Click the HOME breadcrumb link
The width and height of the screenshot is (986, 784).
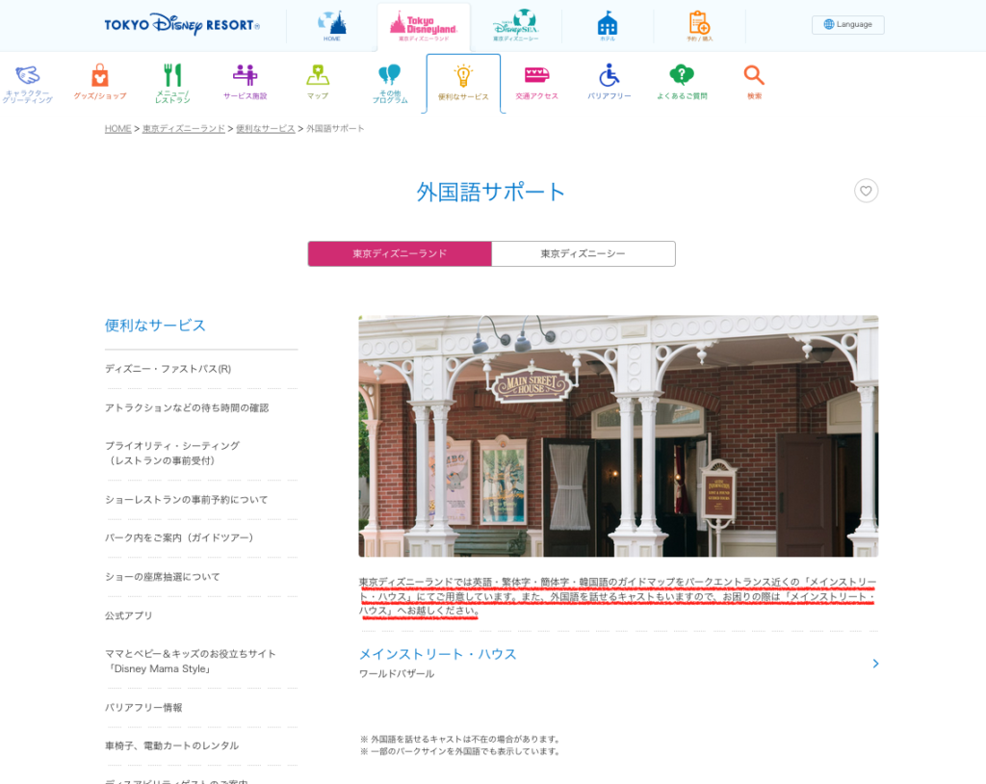coord(117,128)
